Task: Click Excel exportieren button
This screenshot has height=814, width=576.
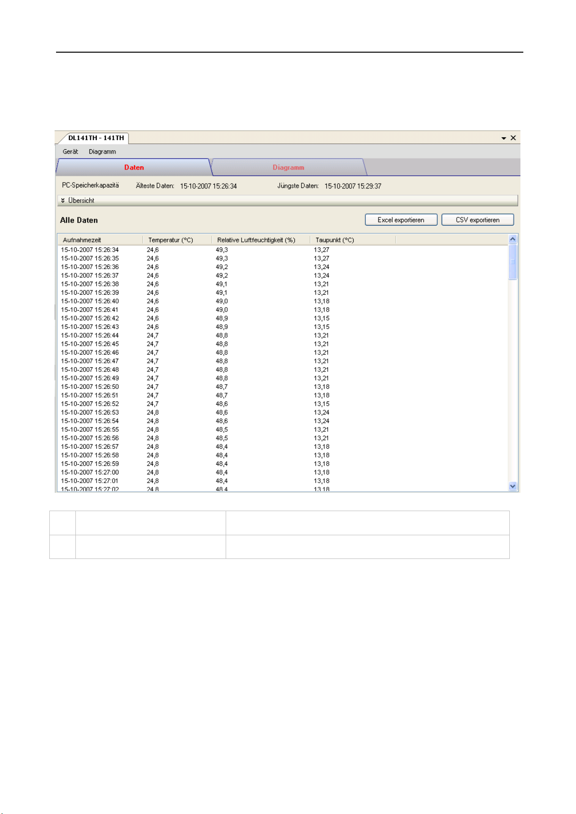Action: [x=401, y=220]
